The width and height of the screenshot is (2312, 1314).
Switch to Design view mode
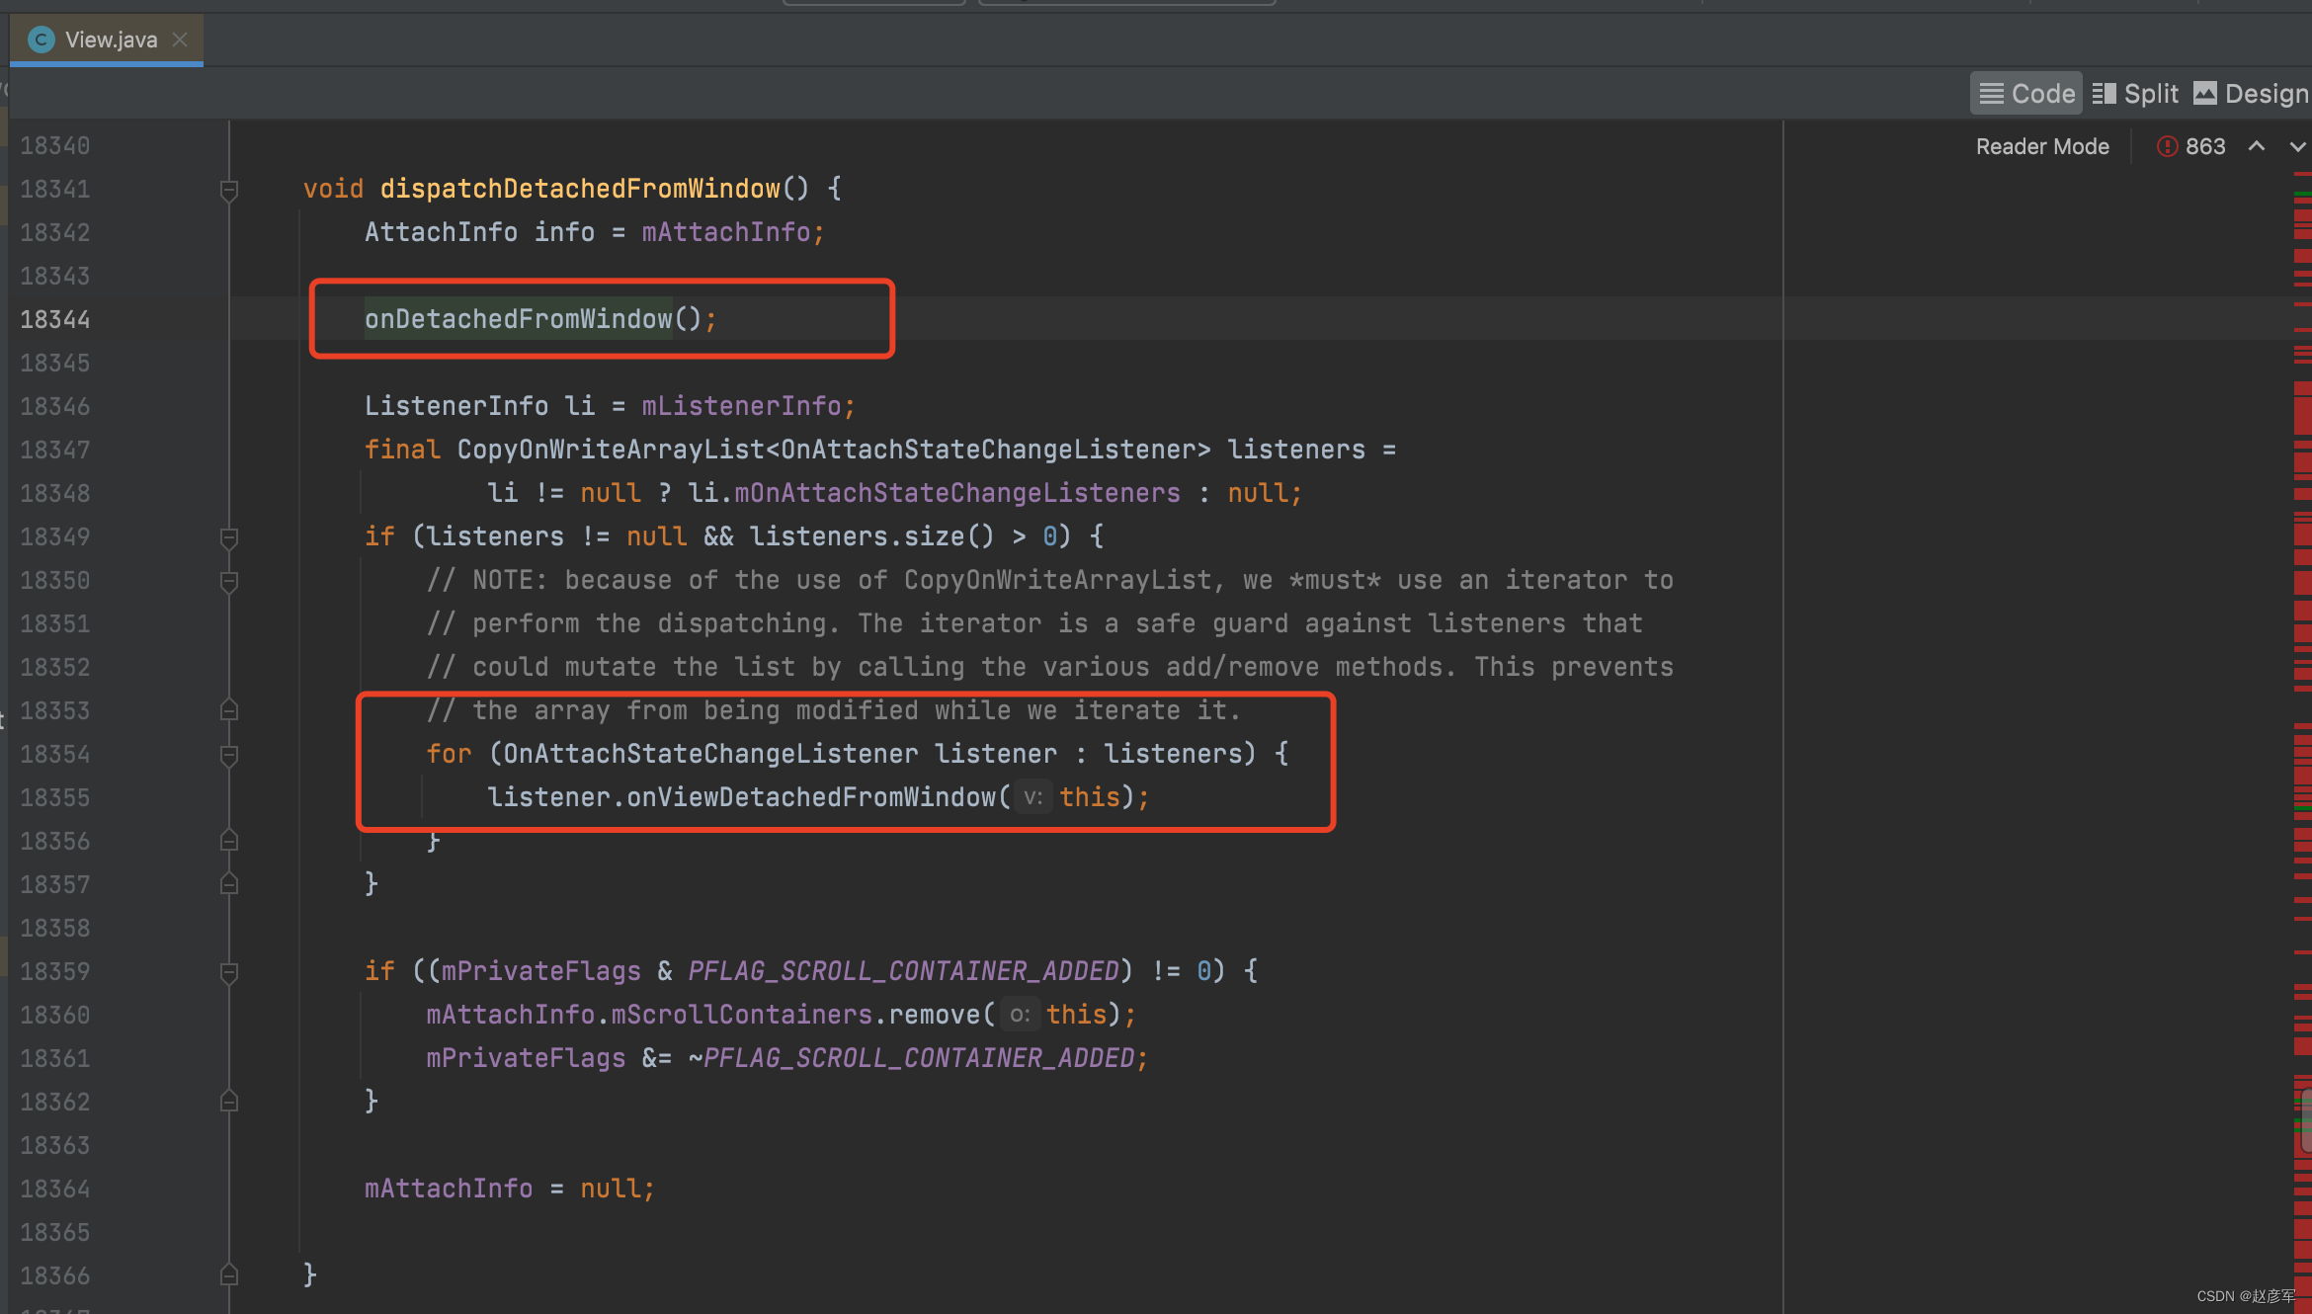(2252, 94)
